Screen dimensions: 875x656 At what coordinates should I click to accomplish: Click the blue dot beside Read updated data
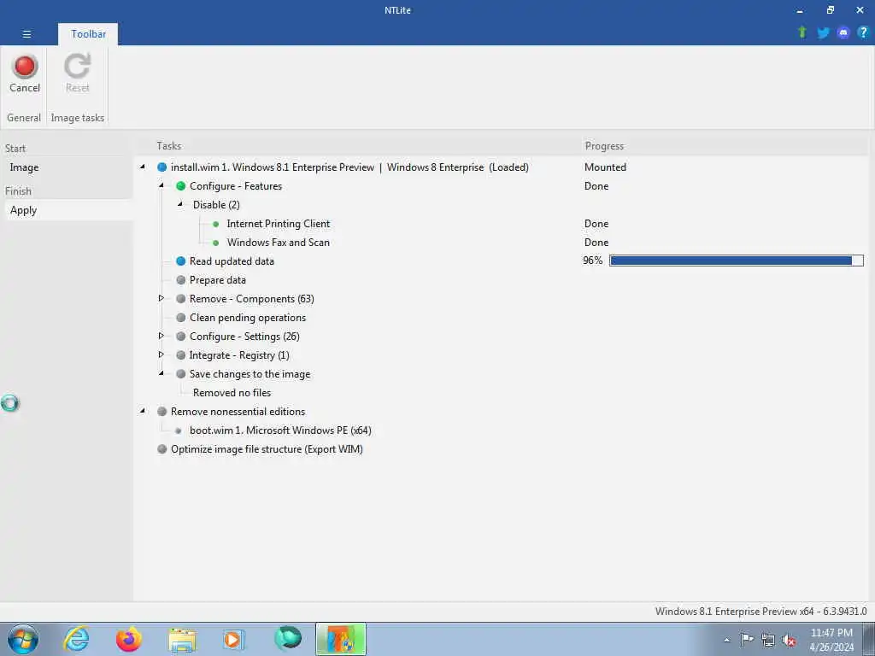pos(181,261)
